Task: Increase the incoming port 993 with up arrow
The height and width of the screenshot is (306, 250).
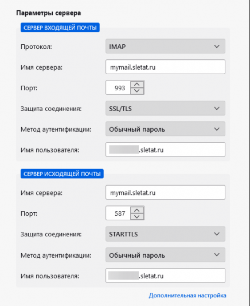Action: tap(137, 85)
